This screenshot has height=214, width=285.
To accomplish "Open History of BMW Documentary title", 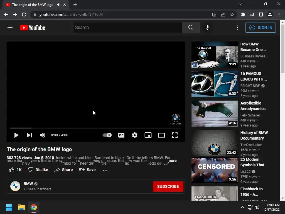I will (x=254, y=135).
